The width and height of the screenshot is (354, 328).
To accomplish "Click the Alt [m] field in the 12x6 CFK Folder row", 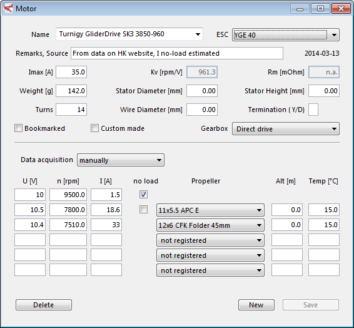I will point(286,225).
